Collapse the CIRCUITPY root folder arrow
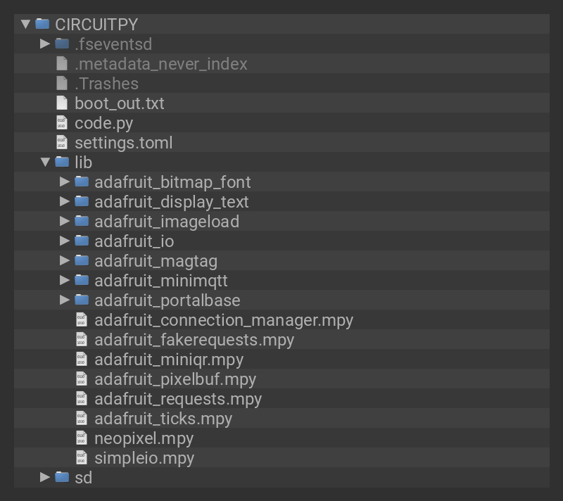563x501 pixels. (25, 24)
